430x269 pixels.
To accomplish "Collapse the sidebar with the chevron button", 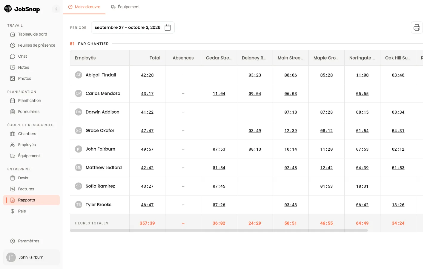I will pos(56,9).
